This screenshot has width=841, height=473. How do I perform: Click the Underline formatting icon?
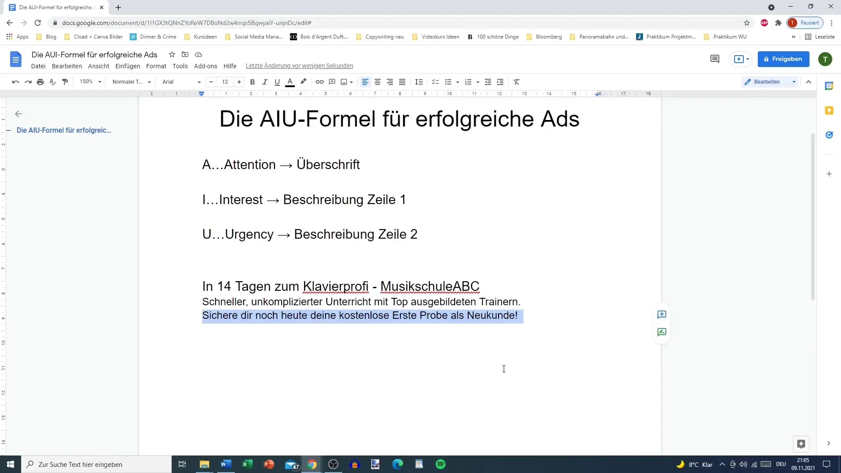point(277,81)
